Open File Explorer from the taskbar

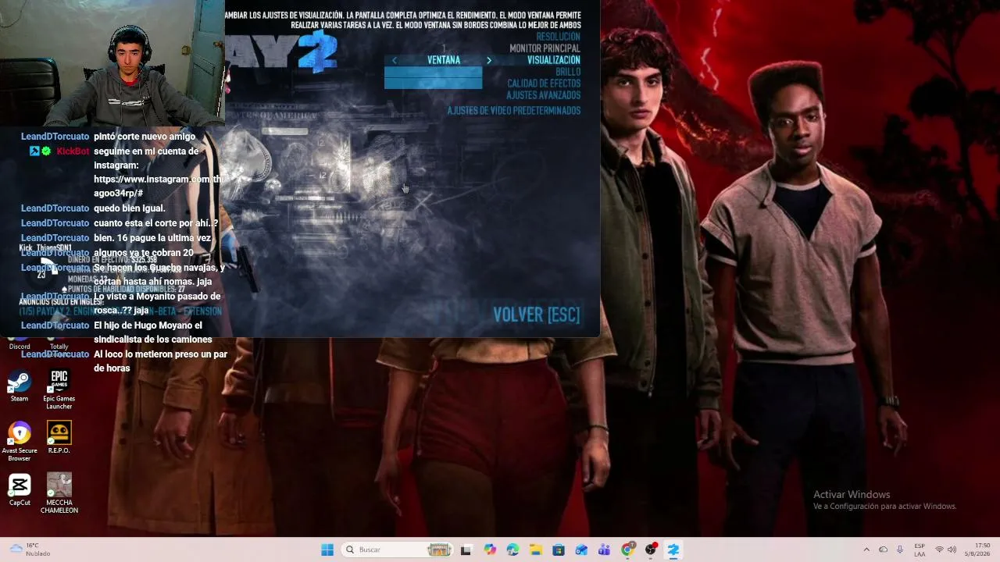pos(536,550)
